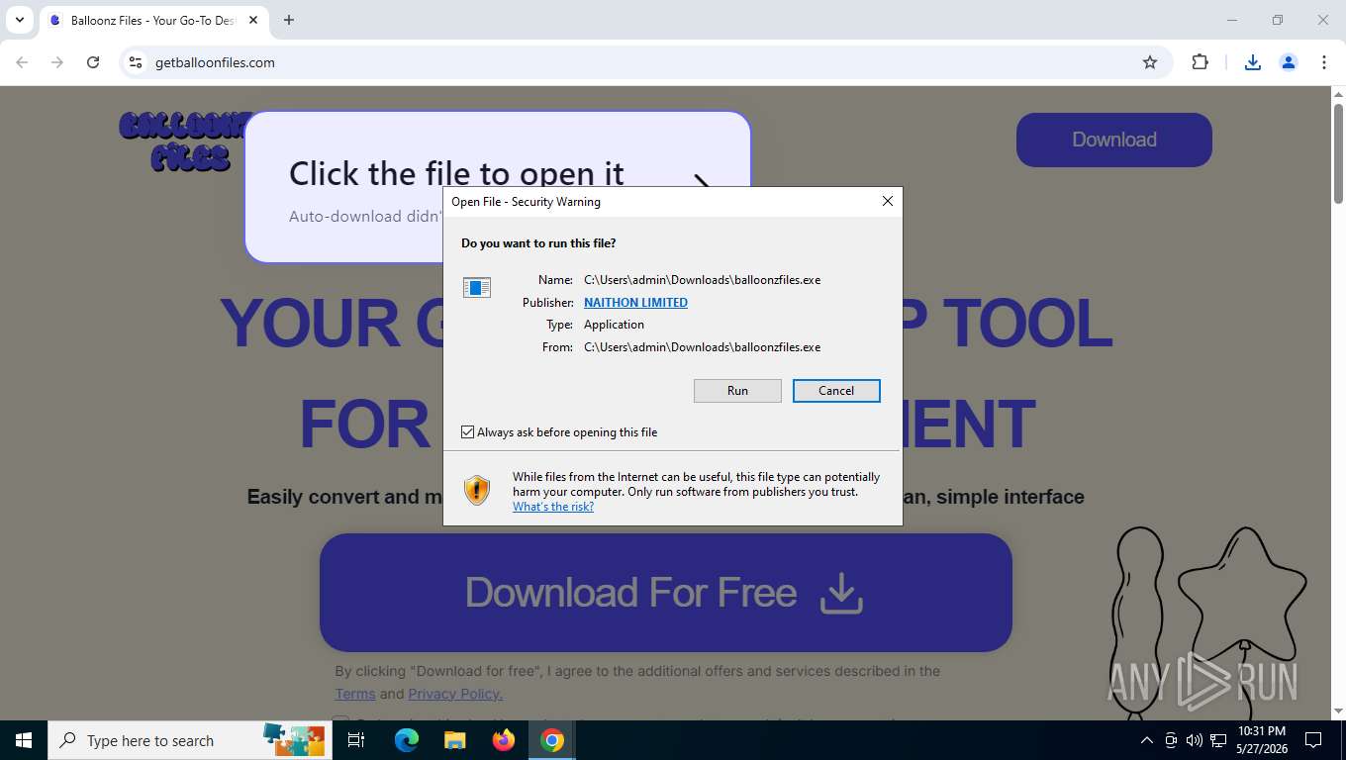Click the Download For Free button
This screenshot has height=760, width=1346.
[665, 593]
